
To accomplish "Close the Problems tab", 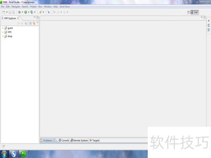I will pos(54,140).
